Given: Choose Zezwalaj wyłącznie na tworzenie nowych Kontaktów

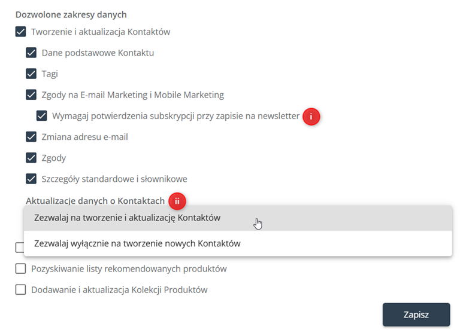Looking at the screenshot, I should coord(238,243).
